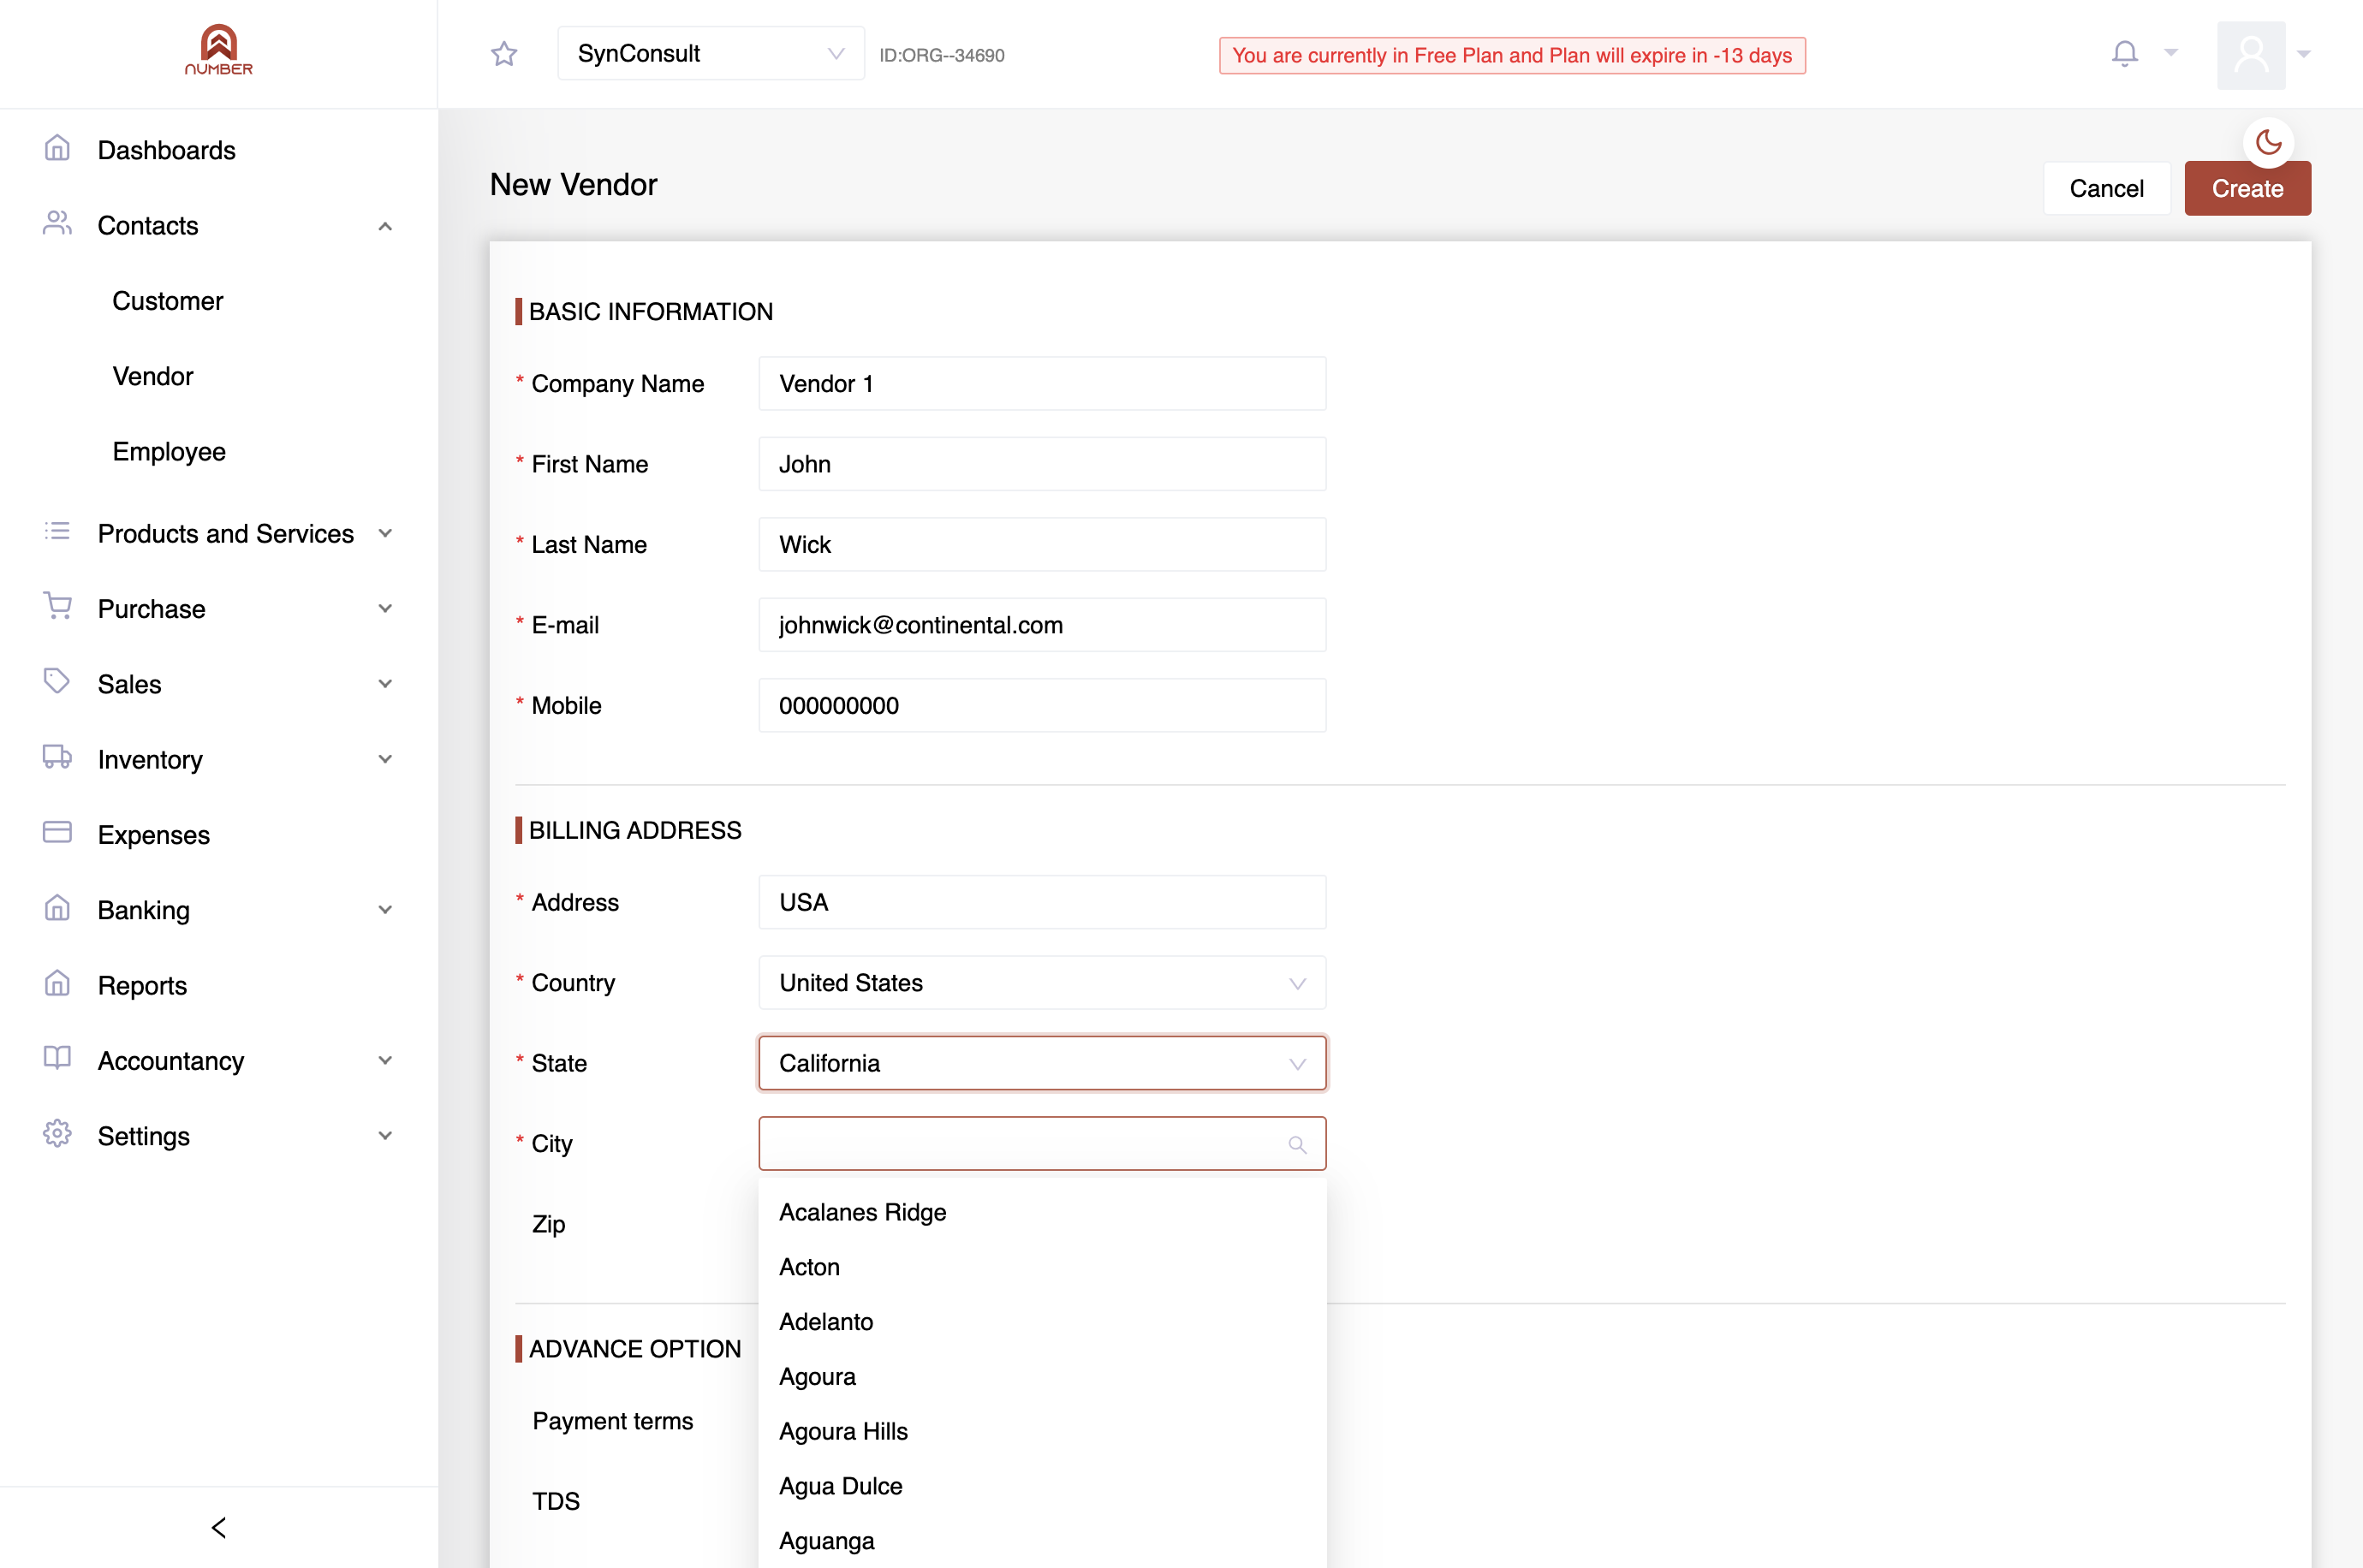
Task: Click the Products and Services list icon
Action: coord(57,532)
